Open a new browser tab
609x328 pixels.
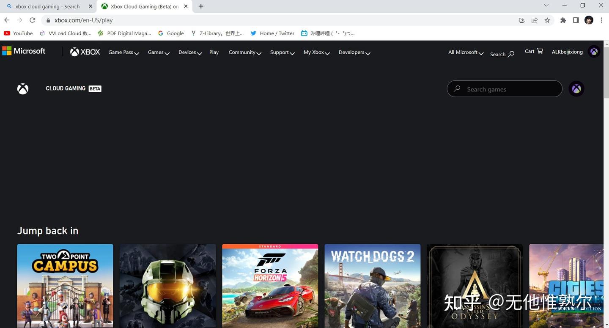point(201,6)
